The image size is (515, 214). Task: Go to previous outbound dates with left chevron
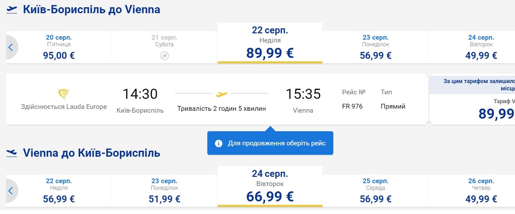[x=11, y=47]
